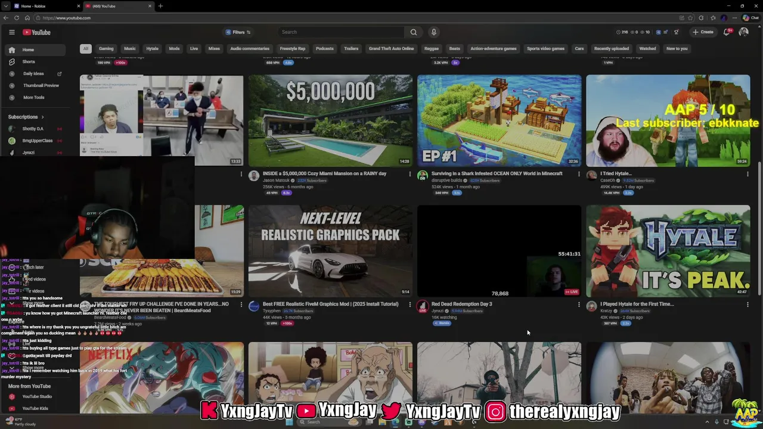Viewport: 763px width, 429px height.
Task: Select the Mods filter chip
Action: click(174, 49)
